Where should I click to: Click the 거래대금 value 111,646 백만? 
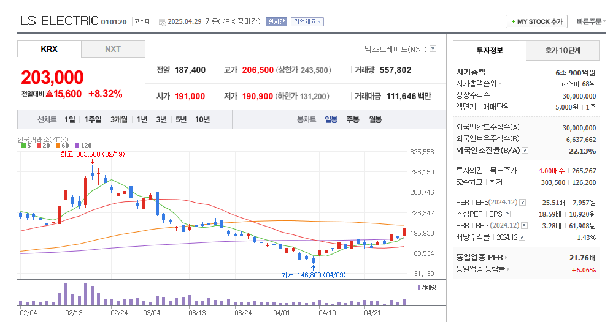coord(409,96)
